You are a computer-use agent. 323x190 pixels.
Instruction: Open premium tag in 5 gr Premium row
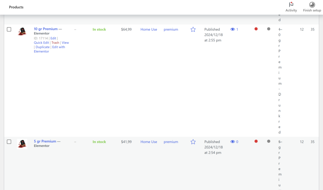(171, 142)
